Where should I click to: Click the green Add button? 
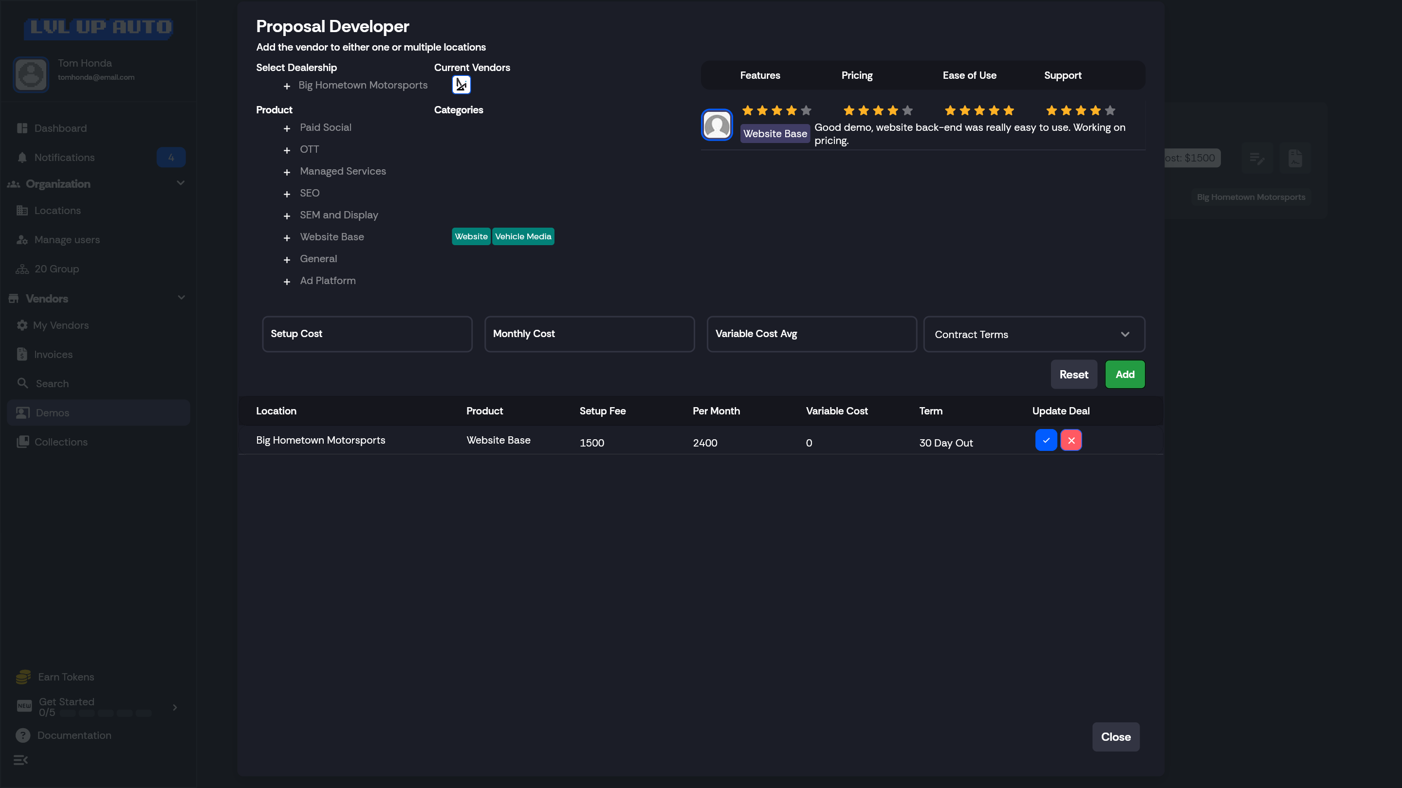1125,374
